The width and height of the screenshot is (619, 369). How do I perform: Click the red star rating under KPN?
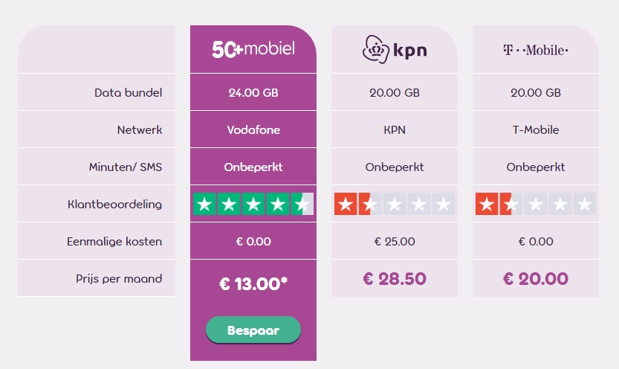point(395,204)
